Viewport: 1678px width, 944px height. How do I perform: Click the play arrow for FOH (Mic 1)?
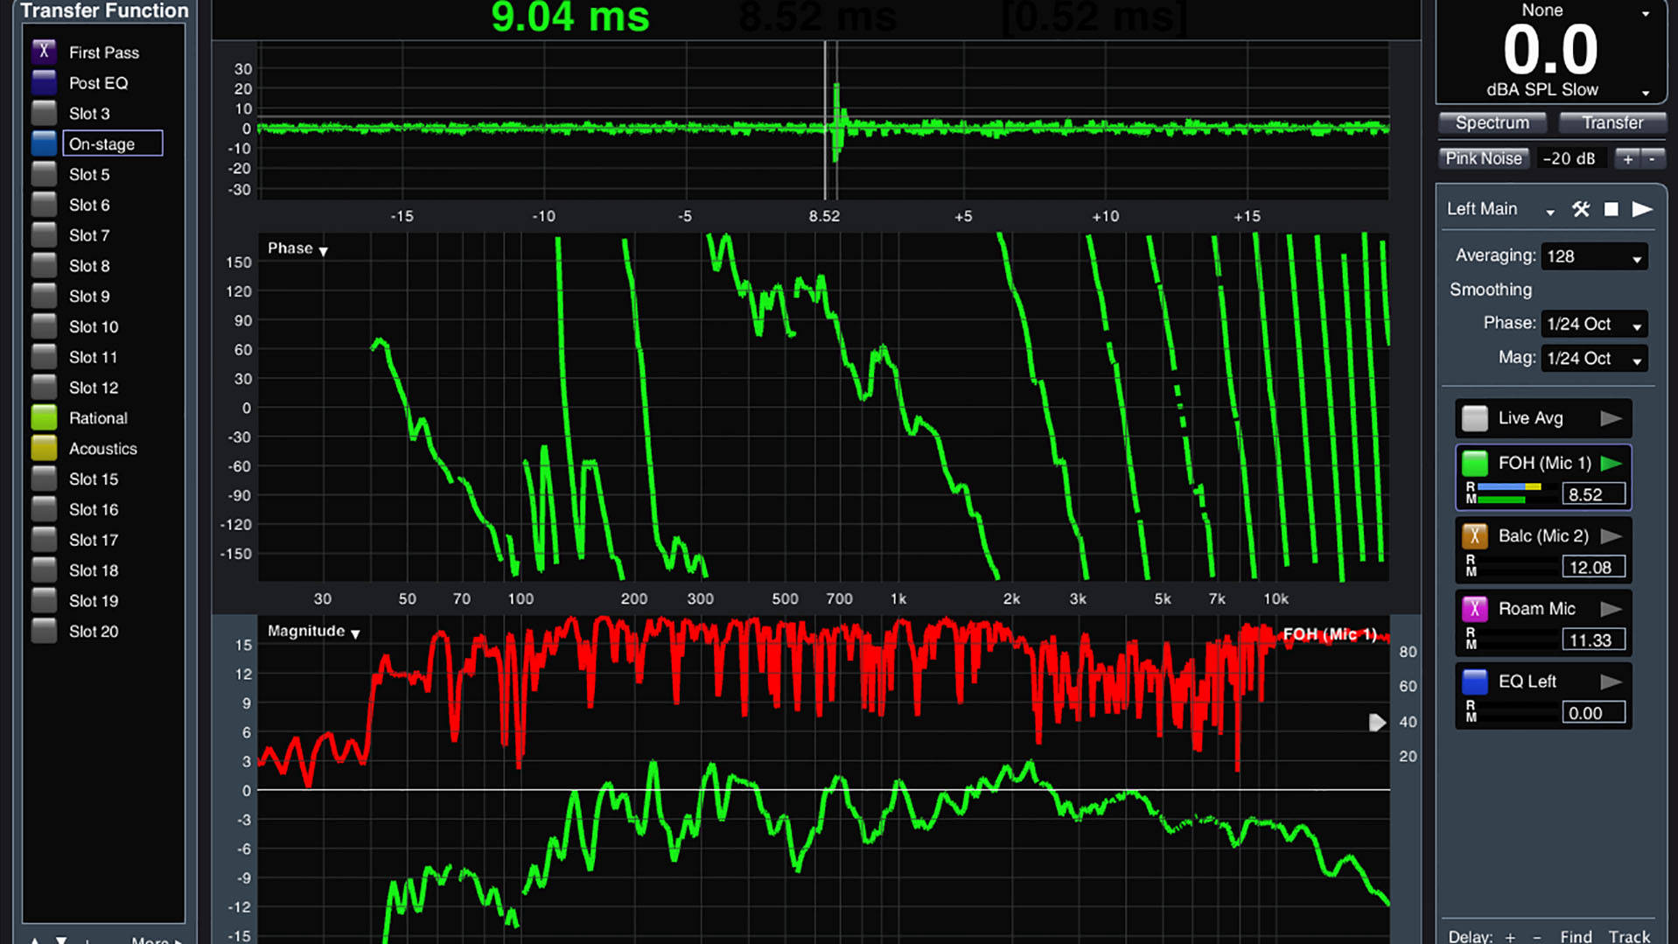pyautogui.click(x=1611, y=464)
